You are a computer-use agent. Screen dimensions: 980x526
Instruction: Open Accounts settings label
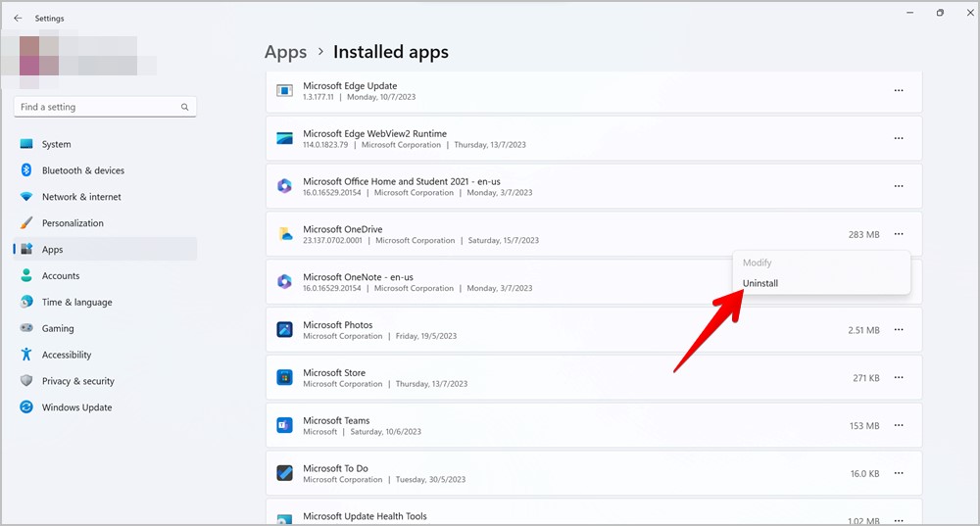click(x=61, y=275)
